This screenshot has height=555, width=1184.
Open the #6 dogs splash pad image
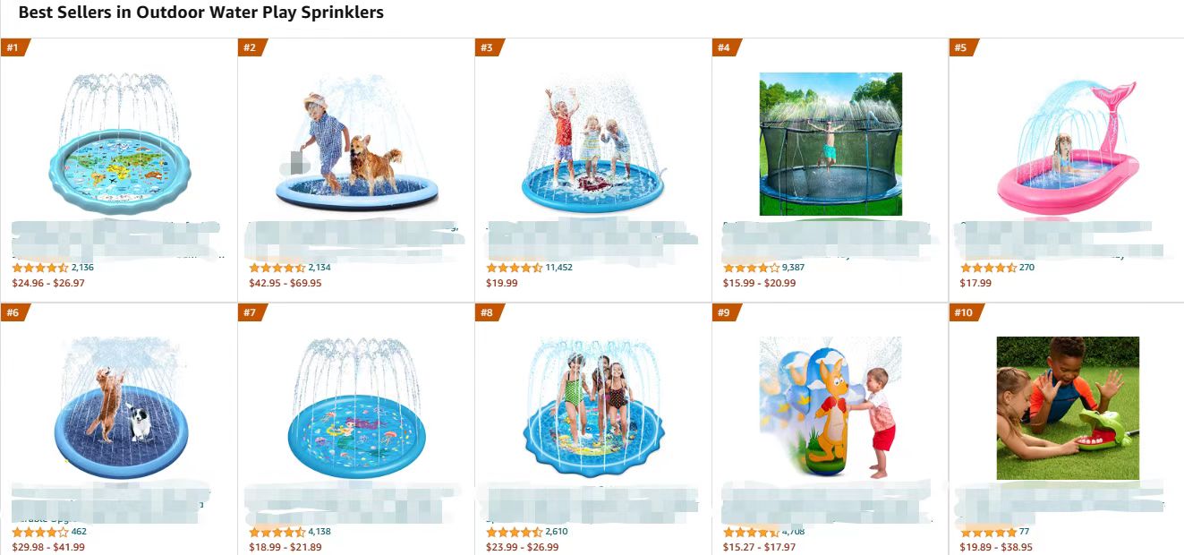click(119, 408)
